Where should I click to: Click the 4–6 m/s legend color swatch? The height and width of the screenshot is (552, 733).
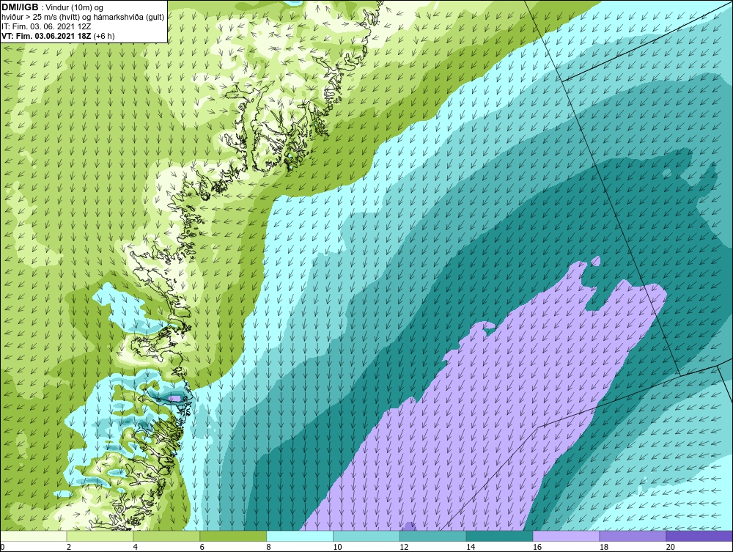(166, 536)
